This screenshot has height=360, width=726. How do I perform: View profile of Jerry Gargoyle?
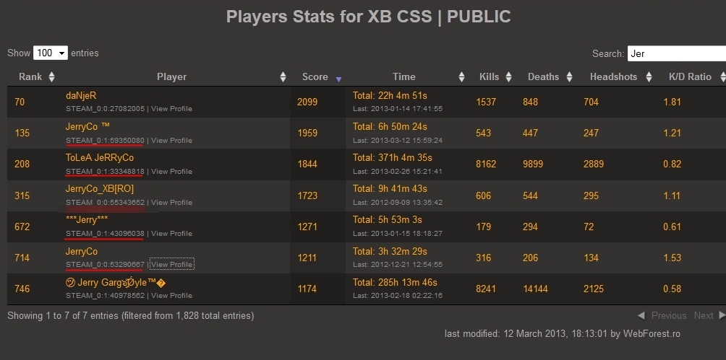[x=171, y=296]
